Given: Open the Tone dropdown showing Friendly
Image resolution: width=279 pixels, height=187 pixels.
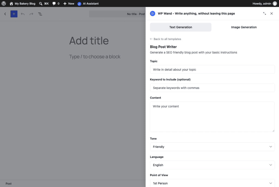Looking at the screenshot, I should tap(212, 147).
